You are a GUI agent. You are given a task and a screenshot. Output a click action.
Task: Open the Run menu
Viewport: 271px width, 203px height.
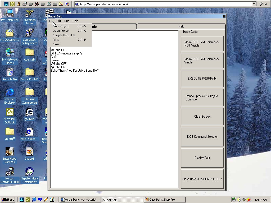67,21
